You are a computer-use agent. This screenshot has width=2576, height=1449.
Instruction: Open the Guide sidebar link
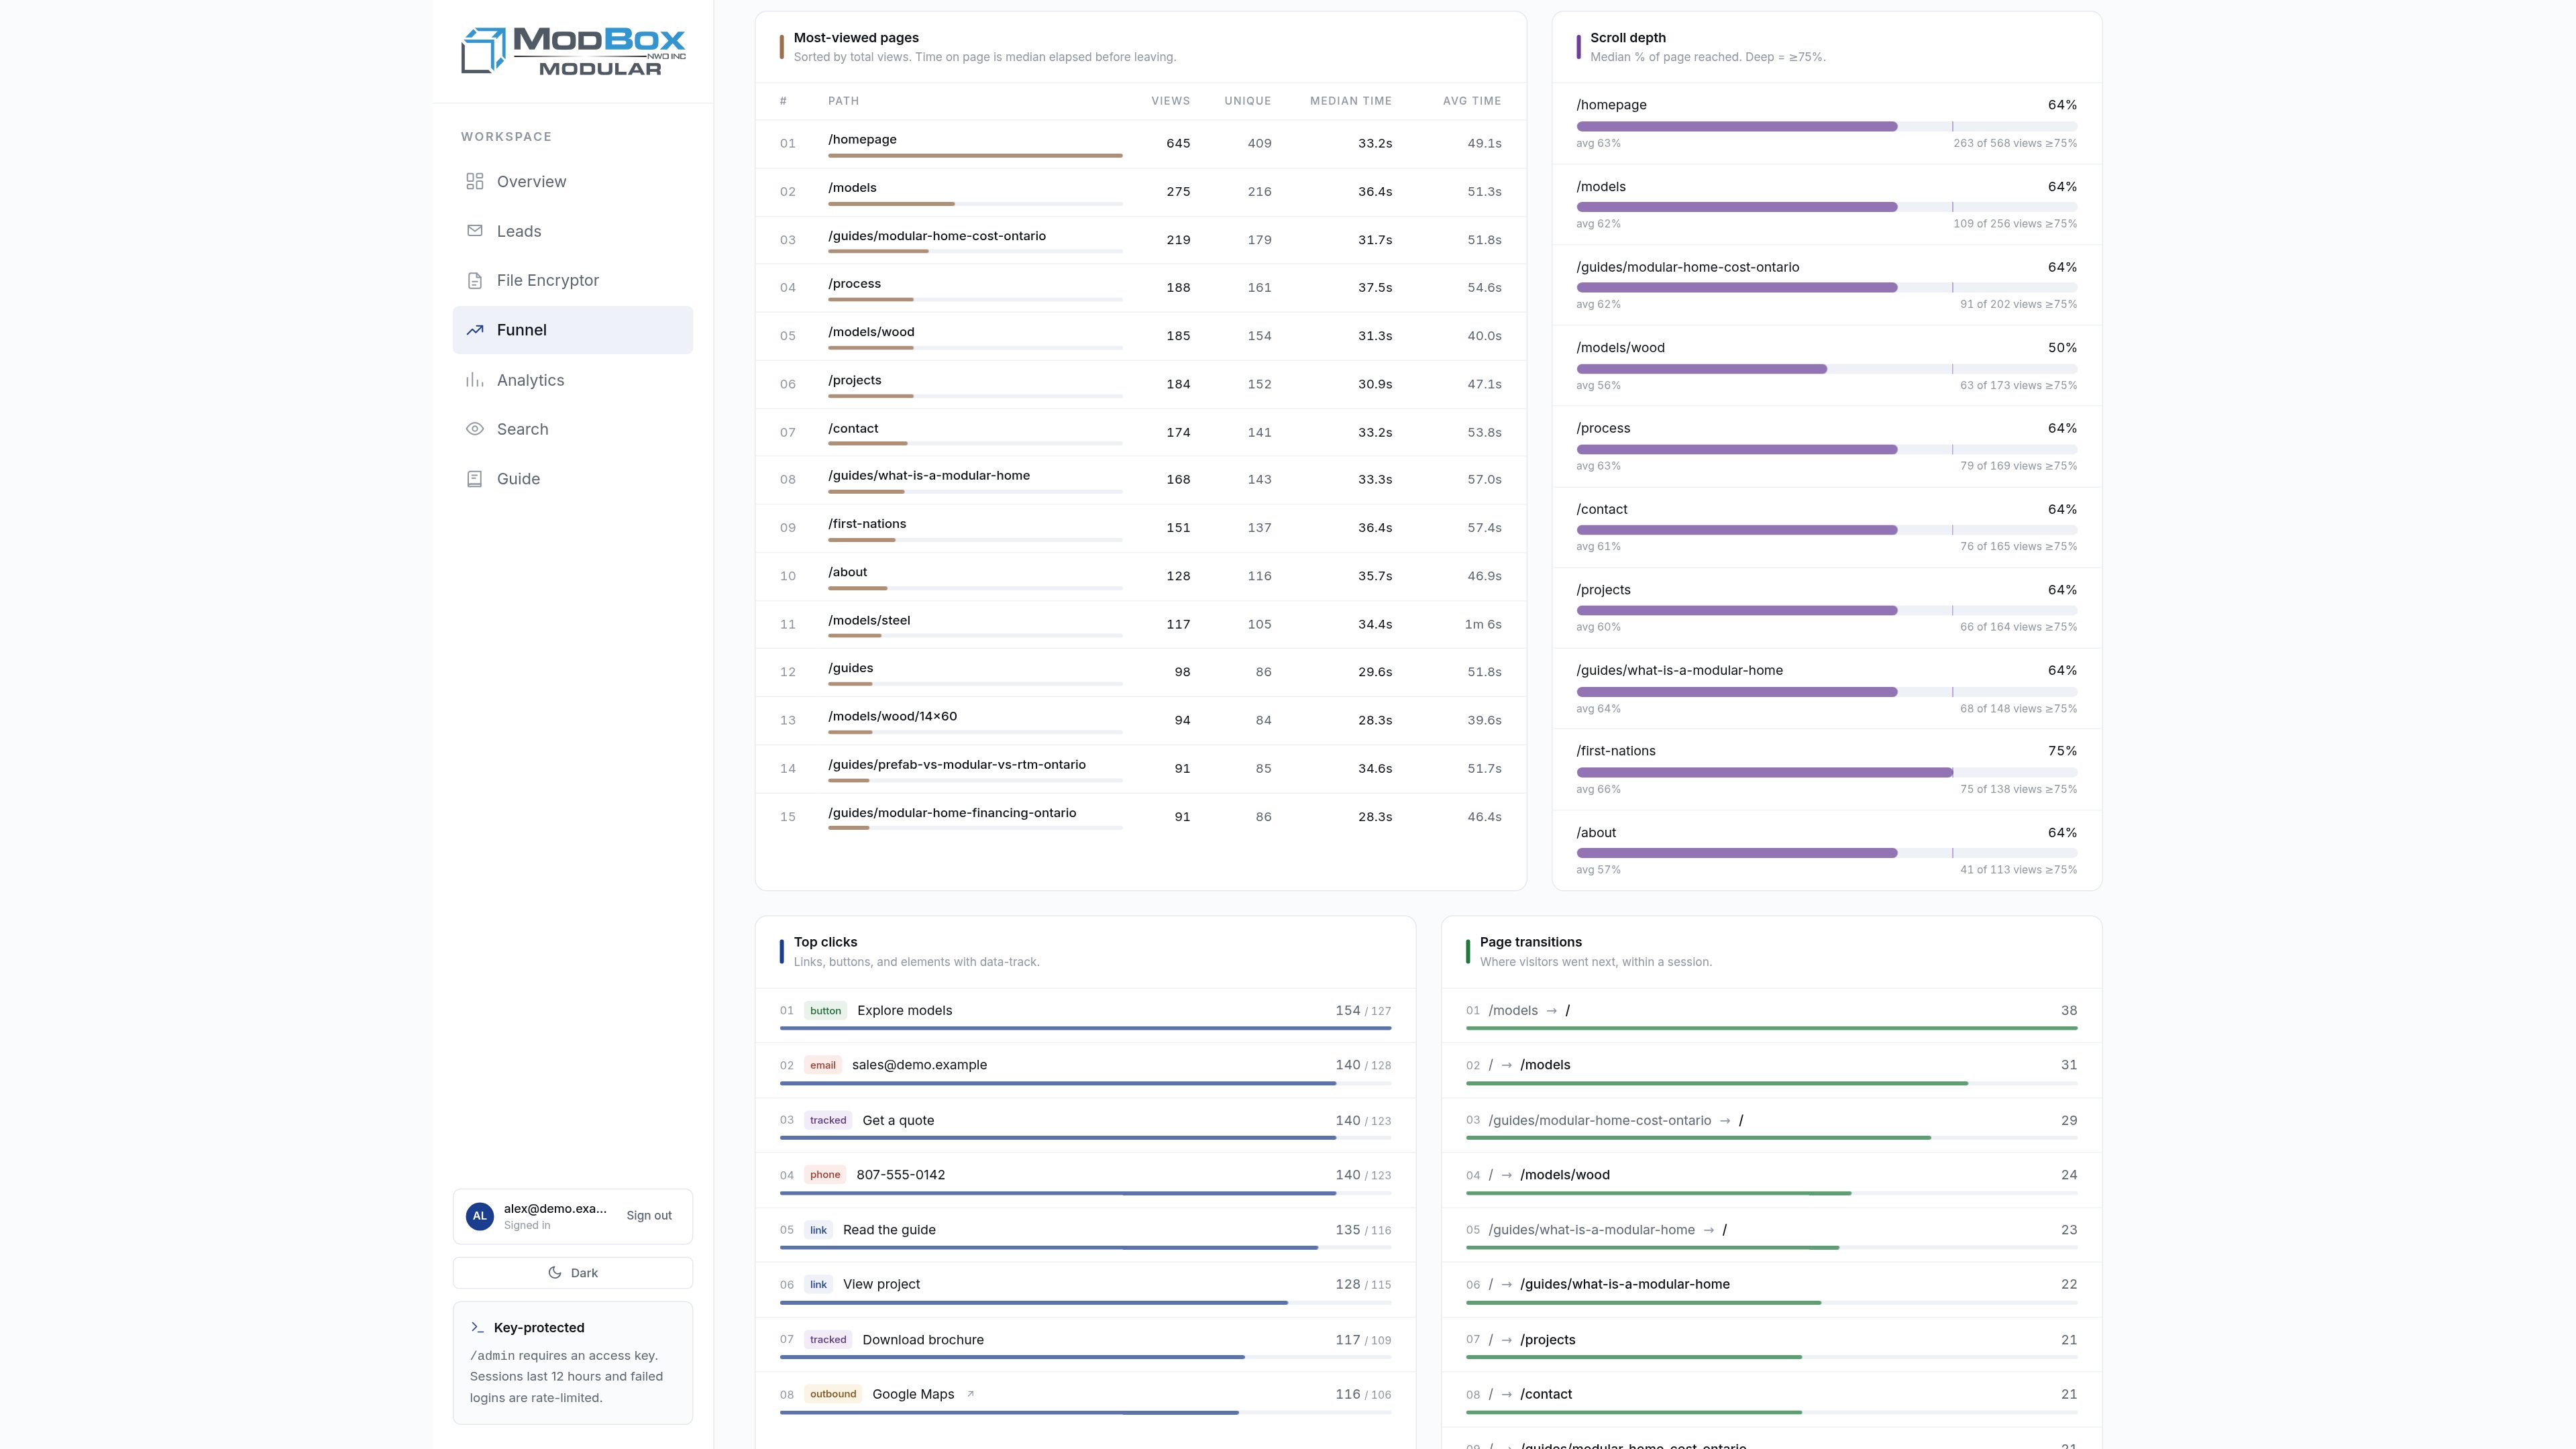coord(573,479)
